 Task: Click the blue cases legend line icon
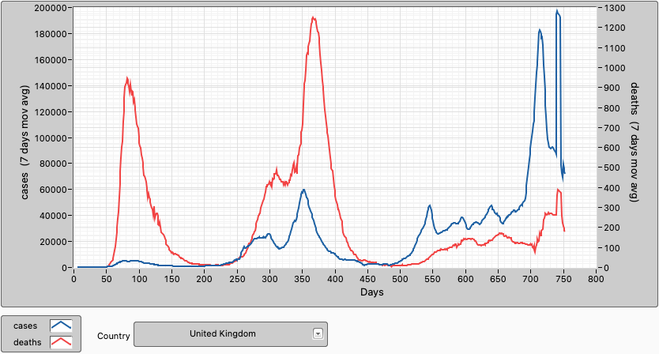coord(61,326)
